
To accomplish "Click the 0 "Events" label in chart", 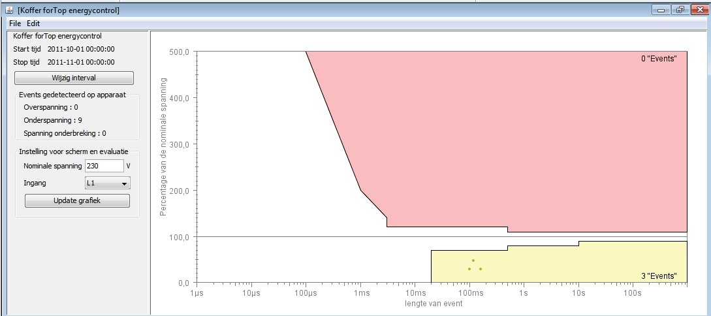I will pos(658,59).
